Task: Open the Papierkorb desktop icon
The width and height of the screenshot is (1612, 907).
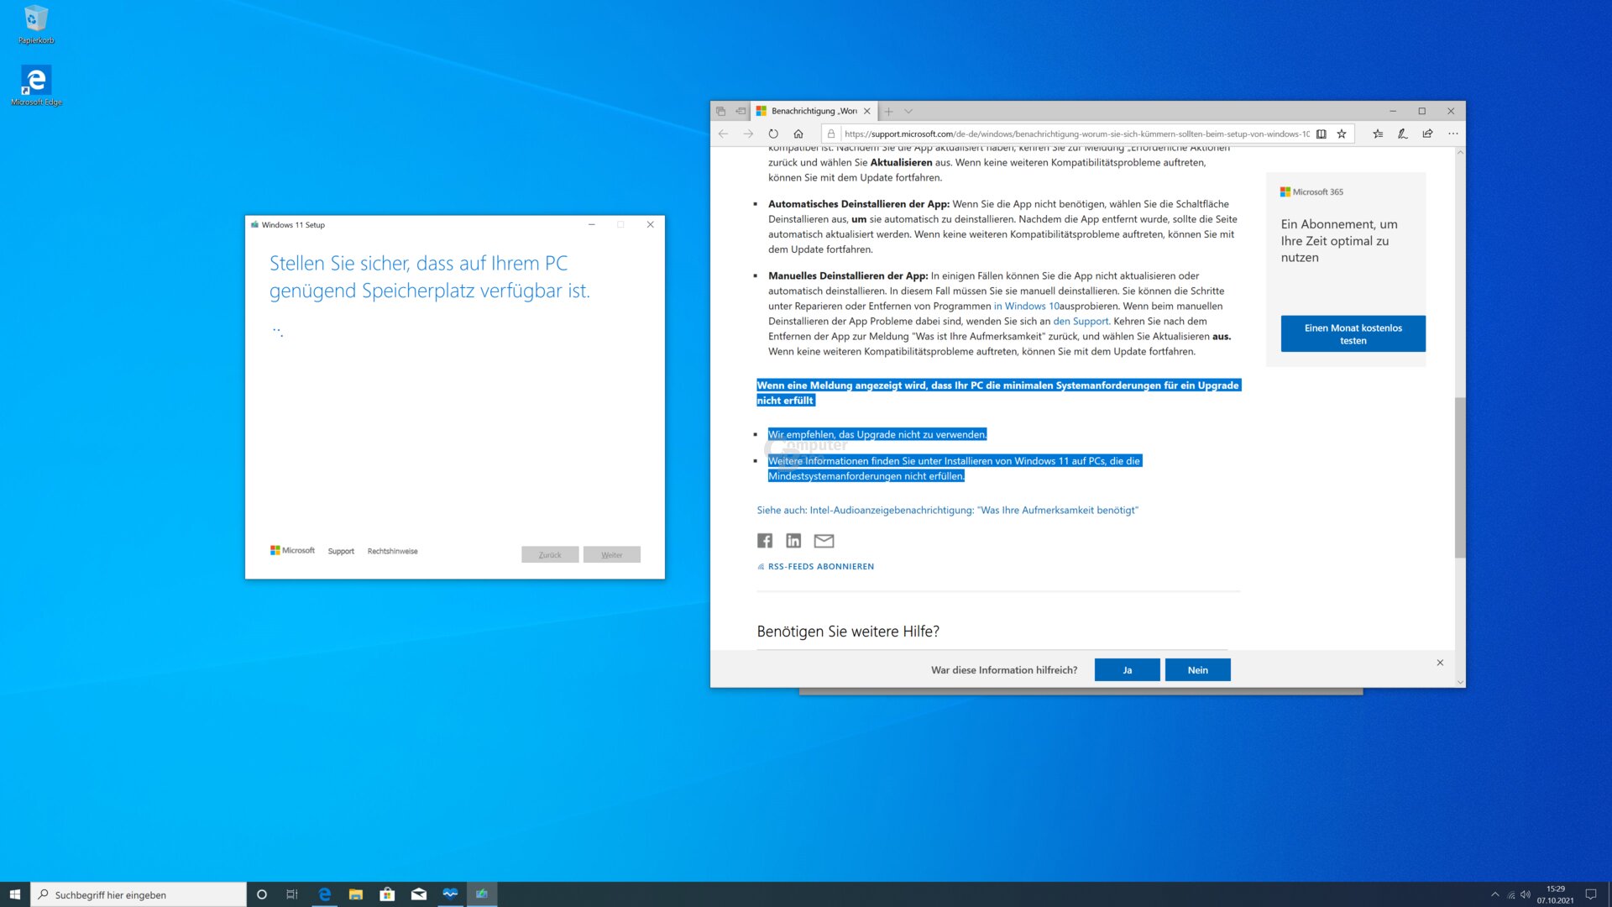Action: click(x=36, y=24)
